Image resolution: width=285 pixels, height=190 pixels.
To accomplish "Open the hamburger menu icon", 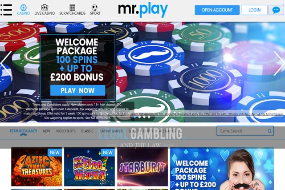I will 6,10.
